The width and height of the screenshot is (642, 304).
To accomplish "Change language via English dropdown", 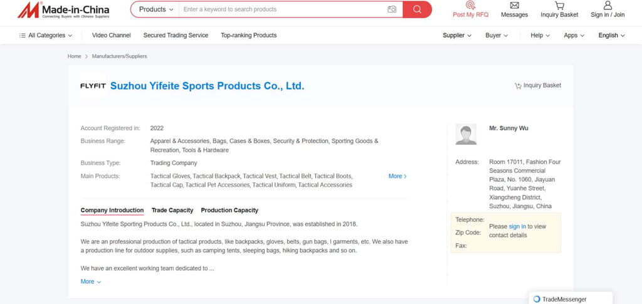I will click(x=611, y=36).
